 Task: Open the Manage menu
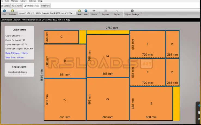pos(15,1)
